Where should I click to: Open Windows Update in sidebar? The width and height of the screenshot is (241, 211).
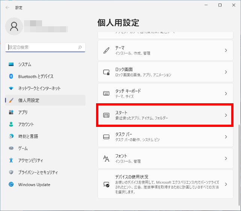(x=45, y=184)
